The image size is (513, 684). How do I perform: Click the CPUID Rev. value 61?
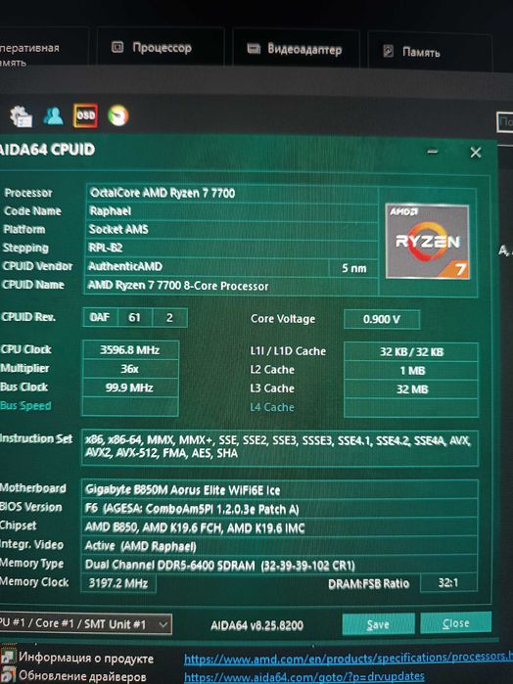135,318
